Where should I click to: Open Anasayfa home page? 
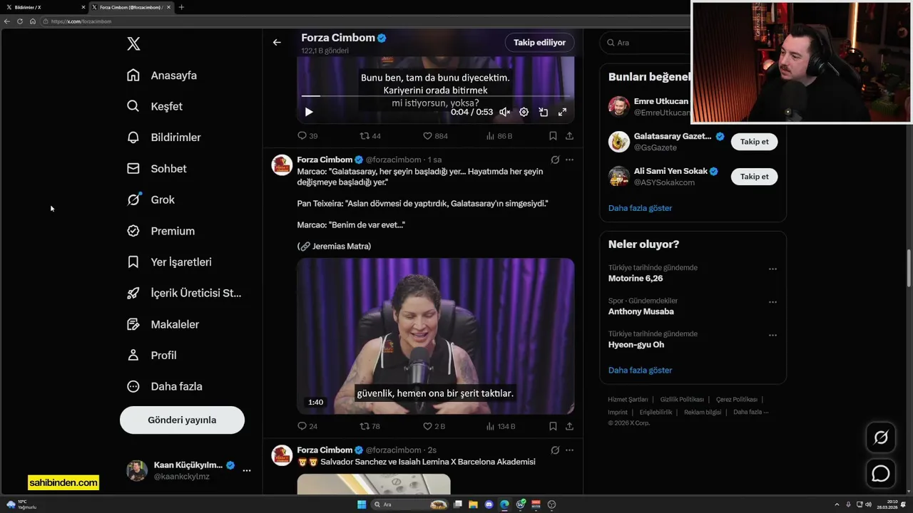[162, 76]
